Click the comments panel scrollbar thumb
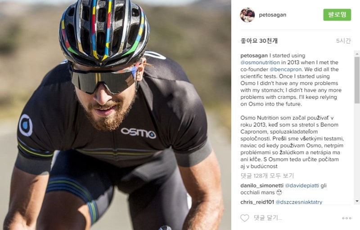 (357, 80)
